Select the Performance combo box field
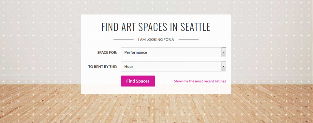The width and height of the screenshot is (313, 123). (173, 52)
